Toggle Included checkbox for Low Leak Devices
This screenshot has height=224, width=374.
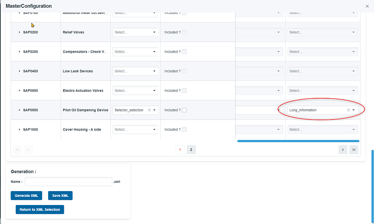coord(184,71)
